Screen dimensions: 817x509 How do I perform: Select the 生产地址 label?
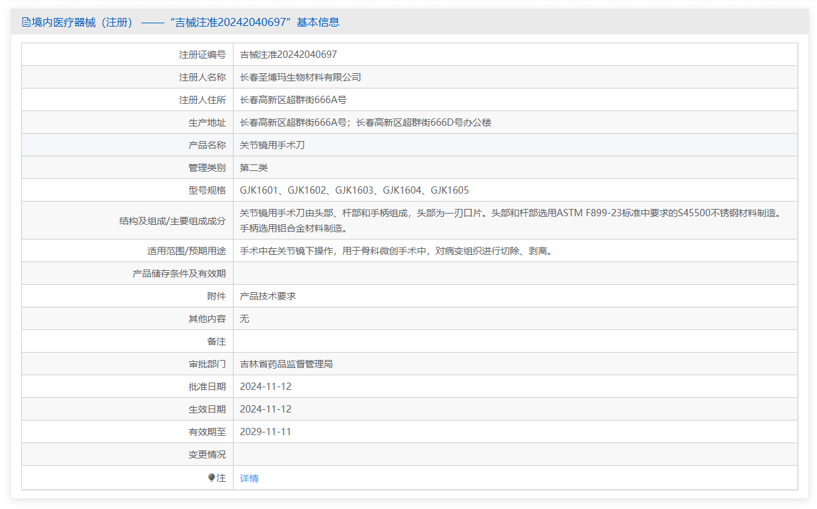[207, 122]
